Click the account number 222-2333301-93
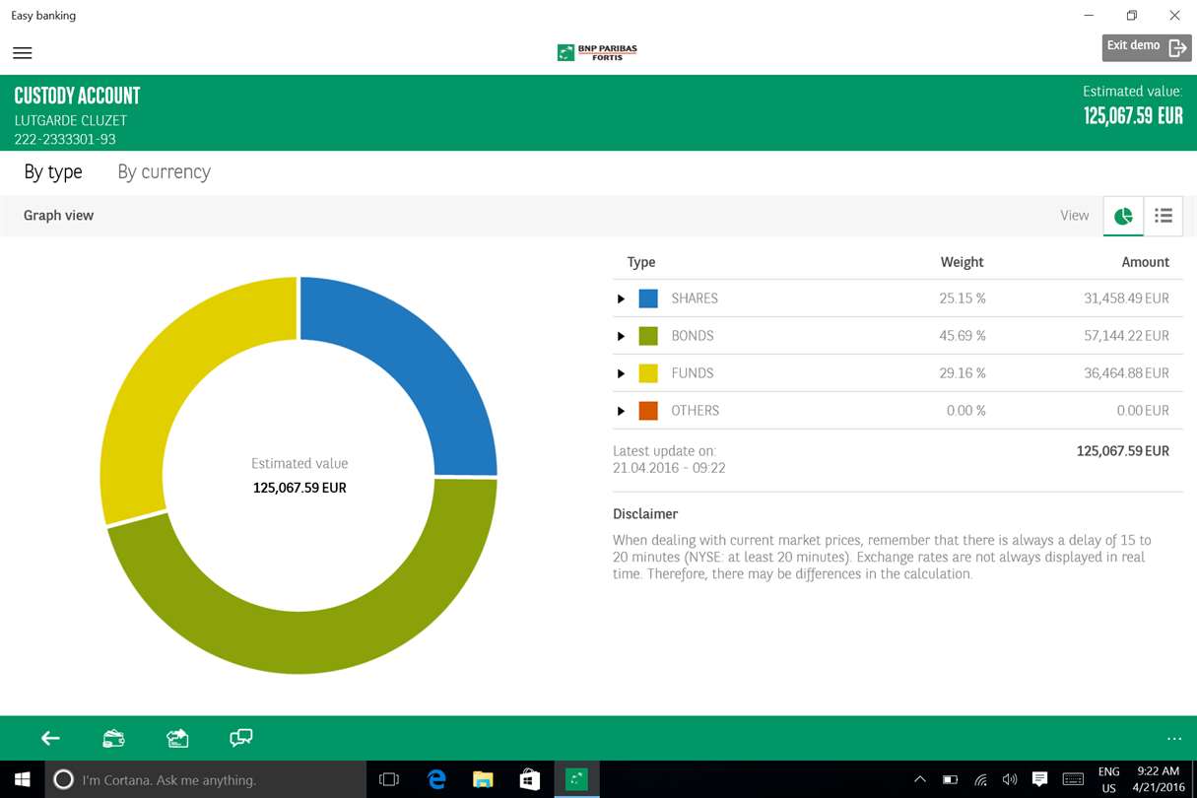This screenshot has height=798, width=1197. click(65, 139)
